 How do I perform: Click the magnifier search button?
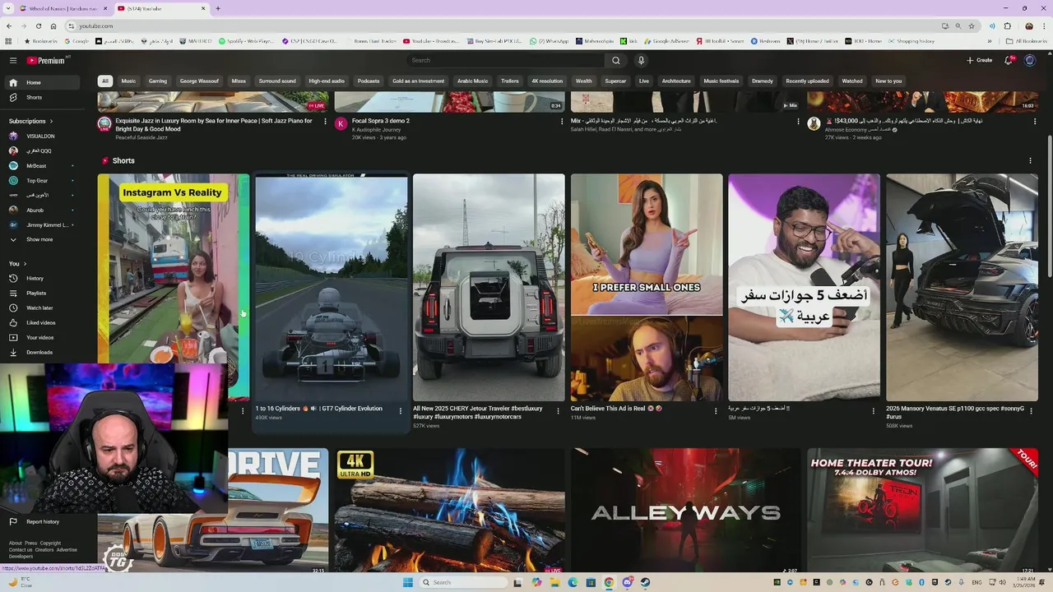(x=615, y=60)
